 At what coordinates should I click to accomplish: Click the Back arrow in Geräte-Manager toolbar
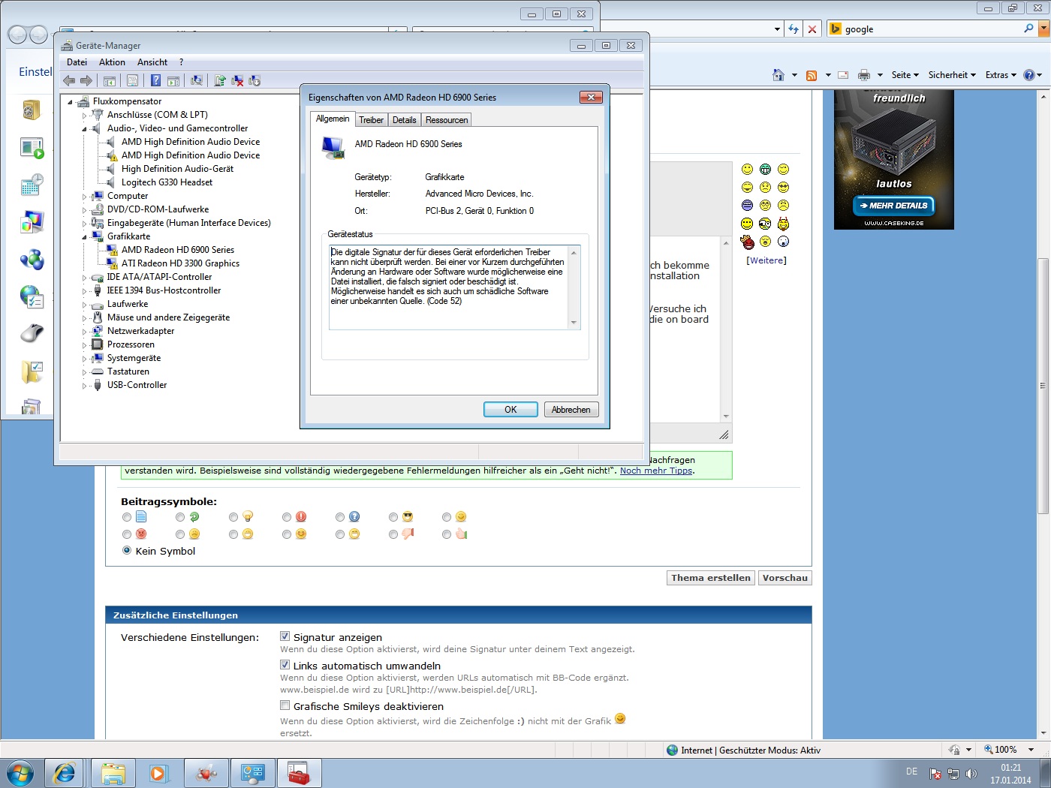click(x=69, y=80)
